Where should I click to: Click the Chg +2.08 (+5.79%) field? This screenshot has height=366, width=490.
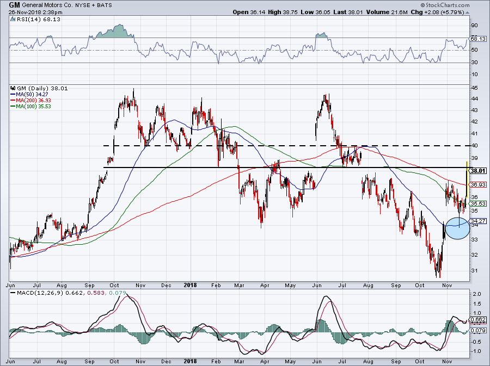437,12
